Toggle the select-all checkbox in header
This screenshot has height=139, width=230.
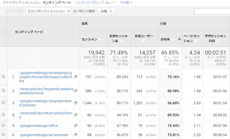(x=4, y=32)
